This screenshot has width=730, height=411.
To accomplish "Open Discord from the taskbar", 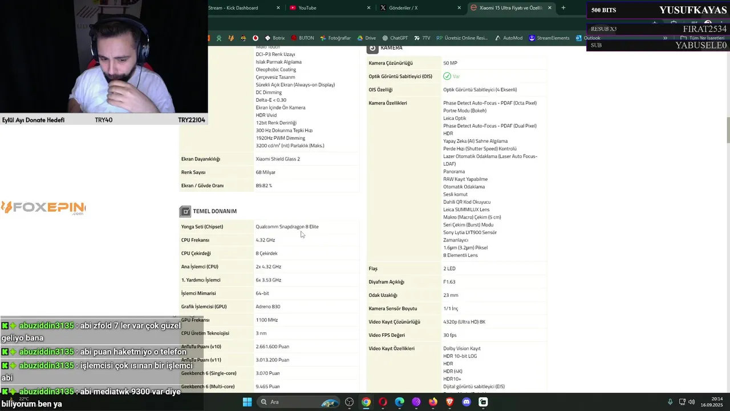I will point(467,402).
